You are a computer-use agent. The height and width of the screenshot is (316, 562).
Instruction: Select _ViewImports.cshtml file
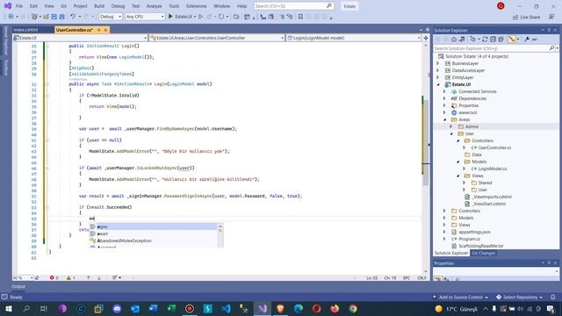click(492, 197)
